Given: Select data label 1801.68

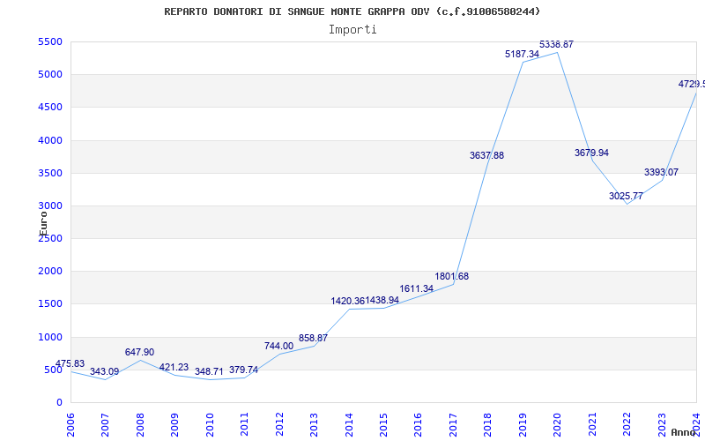Looking at the screenshot, I should (x=452, y=276).
